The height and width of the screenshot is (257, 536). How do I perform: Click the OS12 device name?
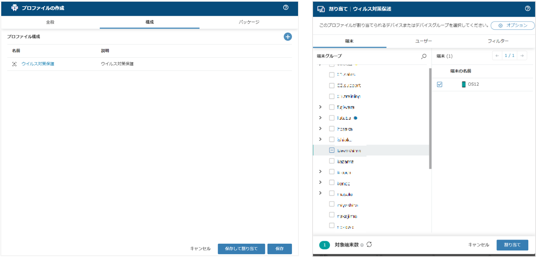click(473, 84)
